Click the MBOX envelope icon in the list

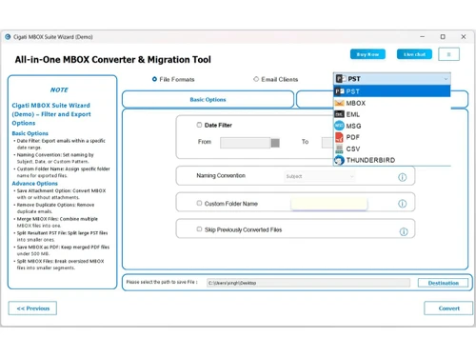click(339, 103)
